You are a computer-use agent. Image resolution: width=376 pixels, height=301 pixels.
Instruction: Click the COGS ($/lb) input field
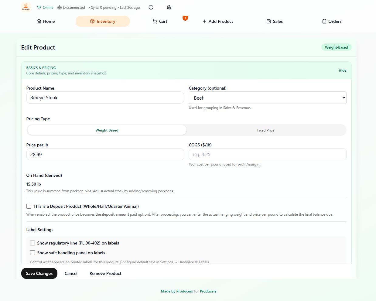click(267, 154)
